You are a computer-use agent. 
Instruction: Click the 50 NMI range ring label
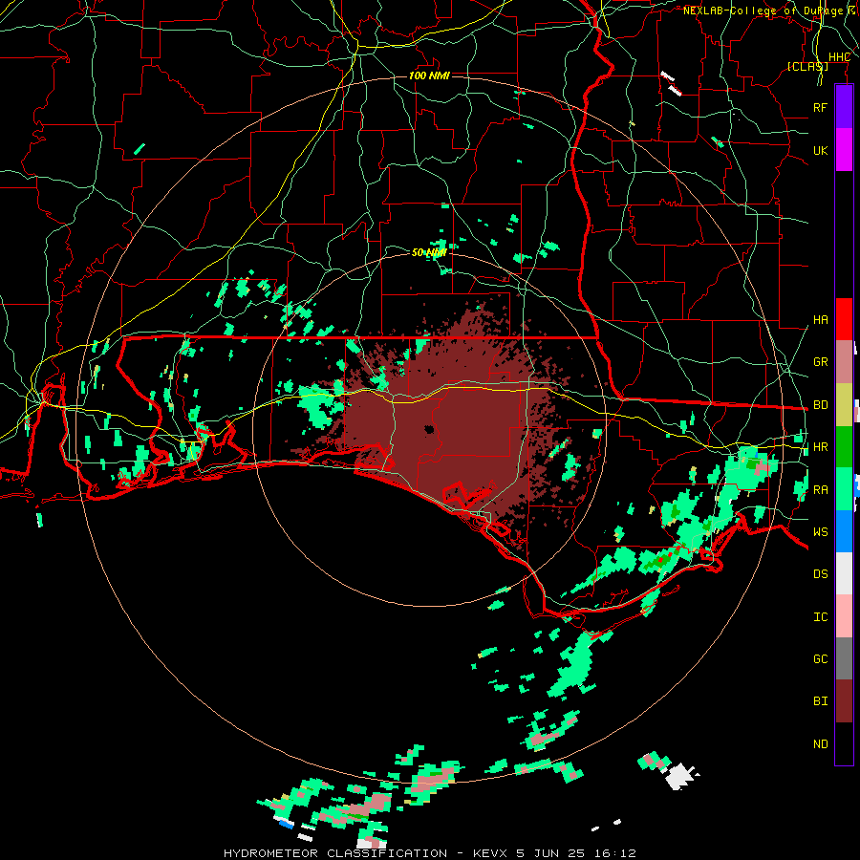[x=429, y=252]
